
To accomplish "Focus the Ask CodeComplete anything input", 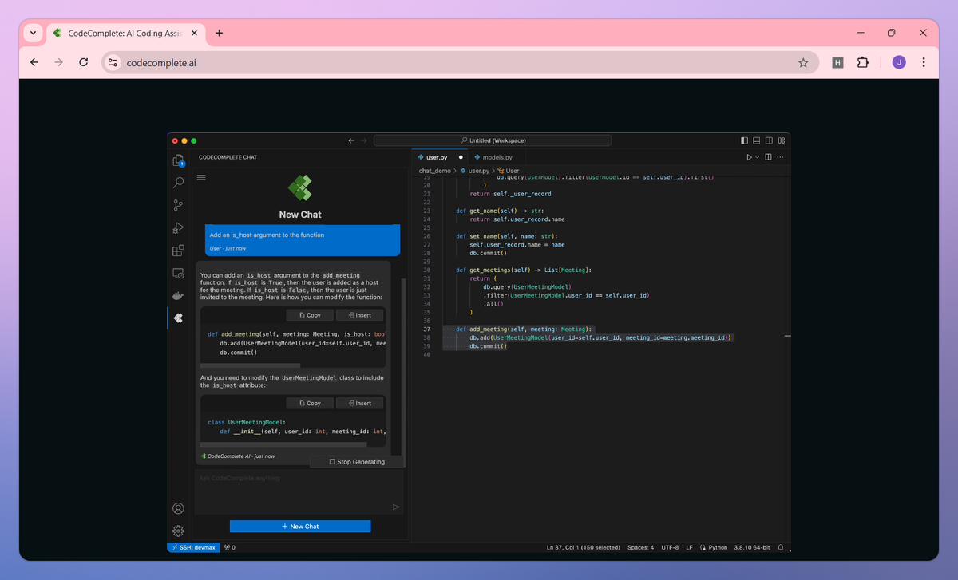I will 299,491.
